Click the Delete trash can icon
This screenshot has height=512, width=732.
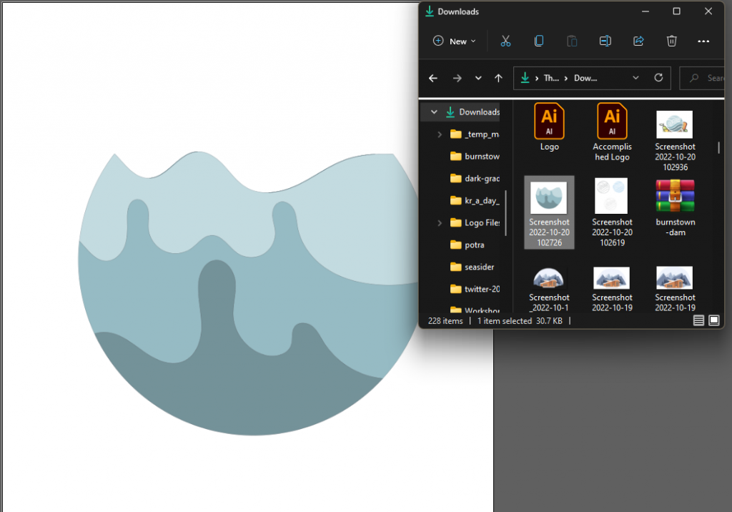coord(671,41)
